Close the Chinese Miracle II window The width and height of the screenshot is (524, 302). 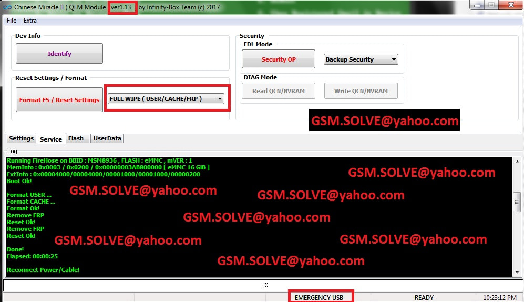coord(511,5)
